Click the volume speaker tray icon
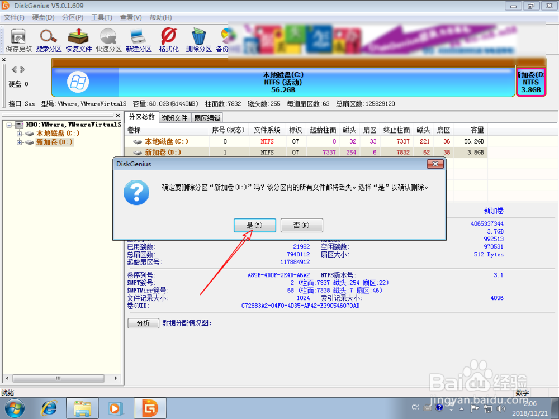559x419 pixels. pos(500,408)
